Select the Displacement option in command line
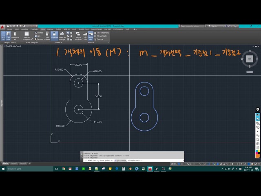 120,160
